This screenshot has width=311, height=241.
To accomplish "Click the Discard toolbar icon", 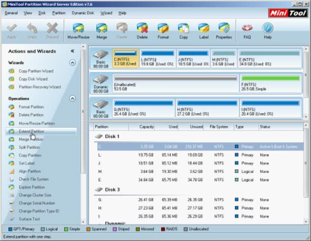I will [x=52, y=28].
